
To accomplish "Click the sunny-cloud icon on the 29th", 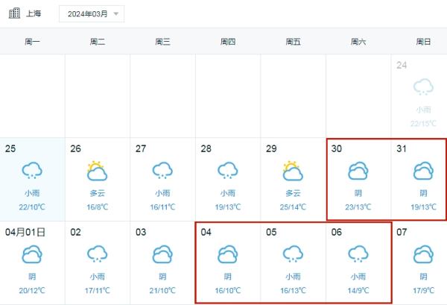I will 293,172.
